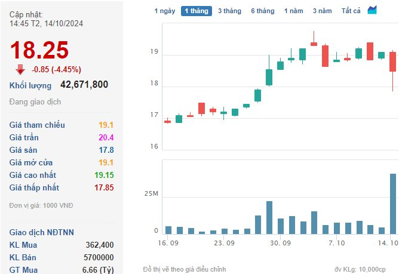Switch chart to 3 tháng range
Screen dimensions: 399x274
[x=229, y=11]
